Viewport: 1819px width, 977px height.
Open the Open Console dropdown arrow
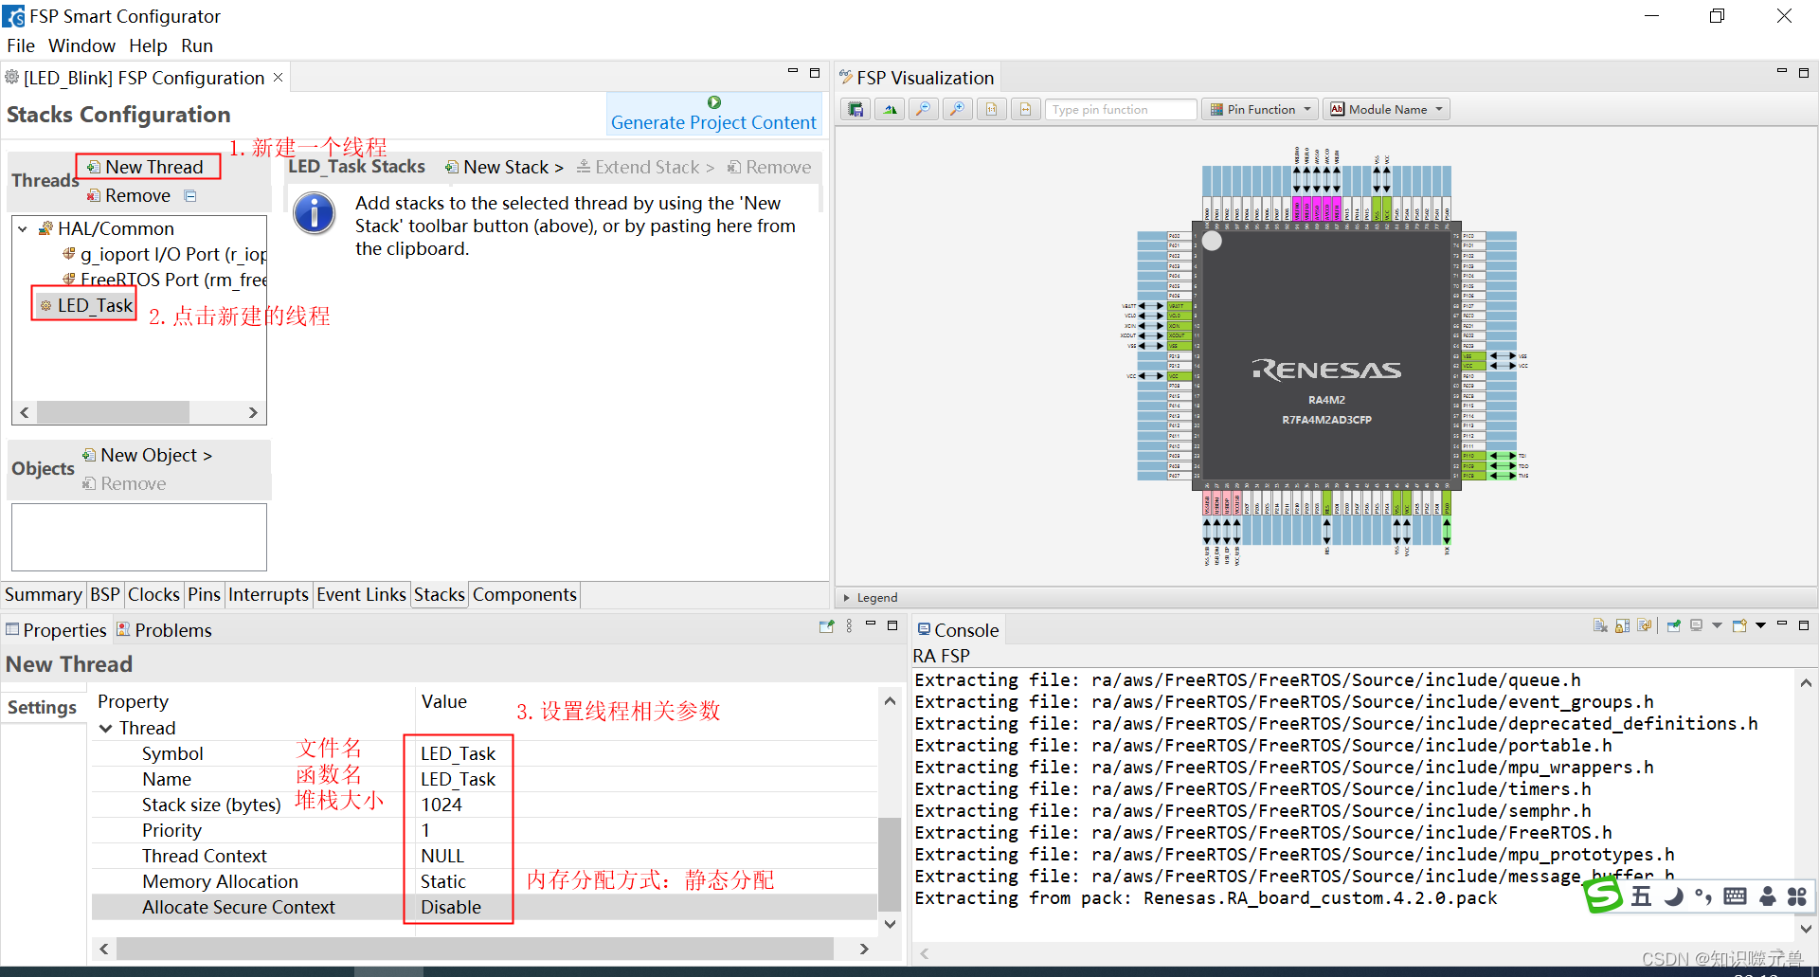click(x=1760, y=625)
